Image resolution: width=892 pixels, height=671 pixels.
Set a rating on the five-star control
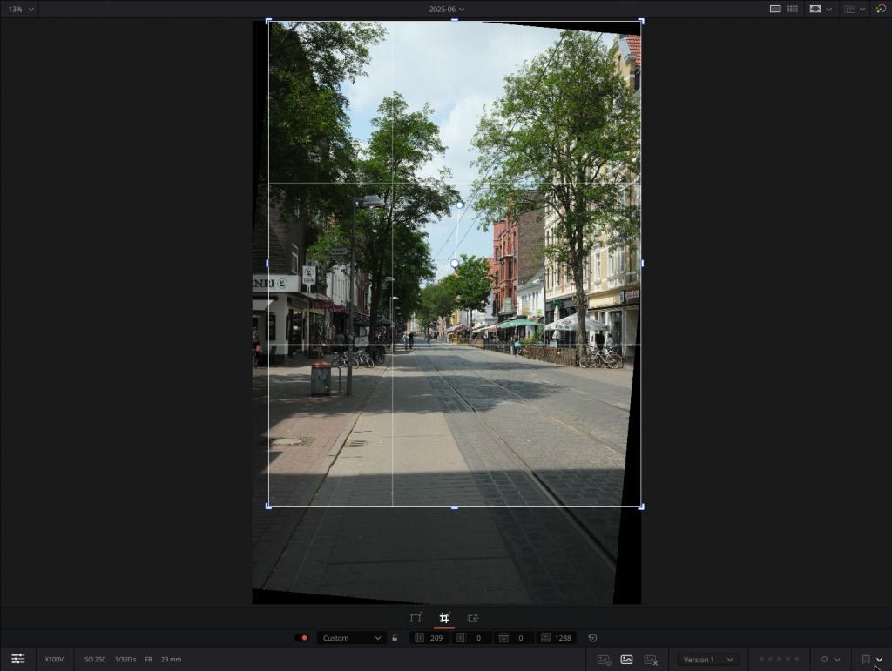[x=780, y=660]
